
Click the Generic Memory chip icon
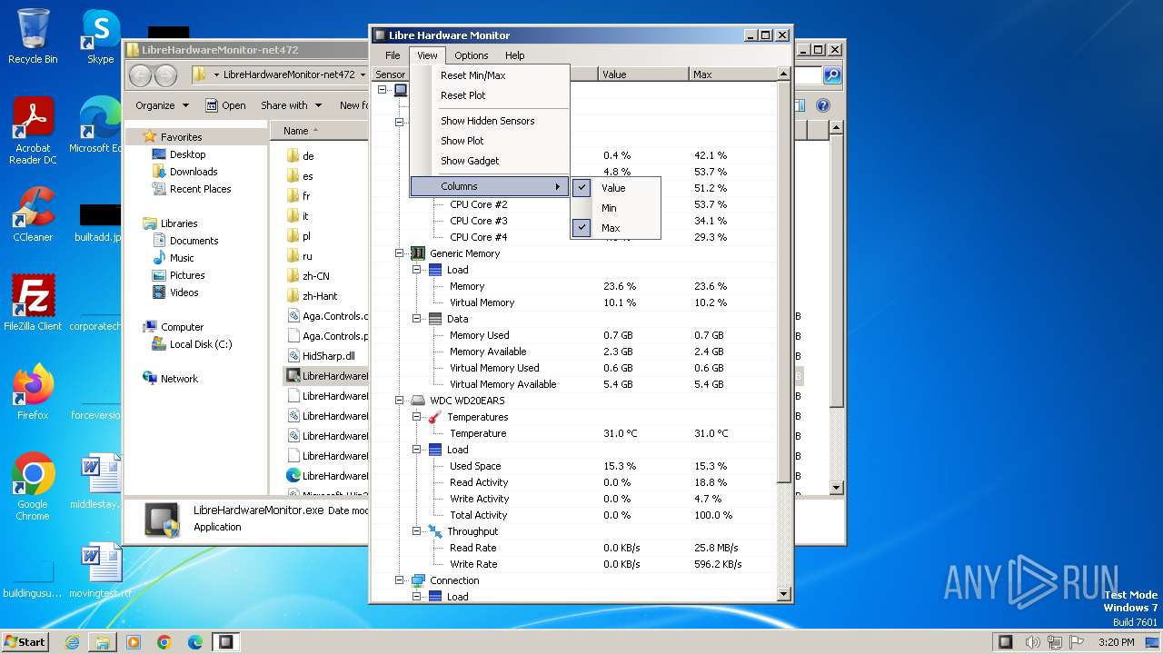[x=418, y=253]
